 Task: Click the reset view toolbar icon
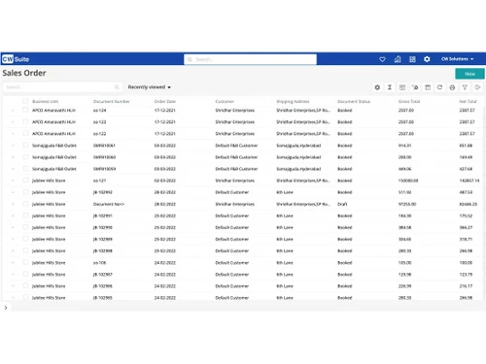coord(415,87)
